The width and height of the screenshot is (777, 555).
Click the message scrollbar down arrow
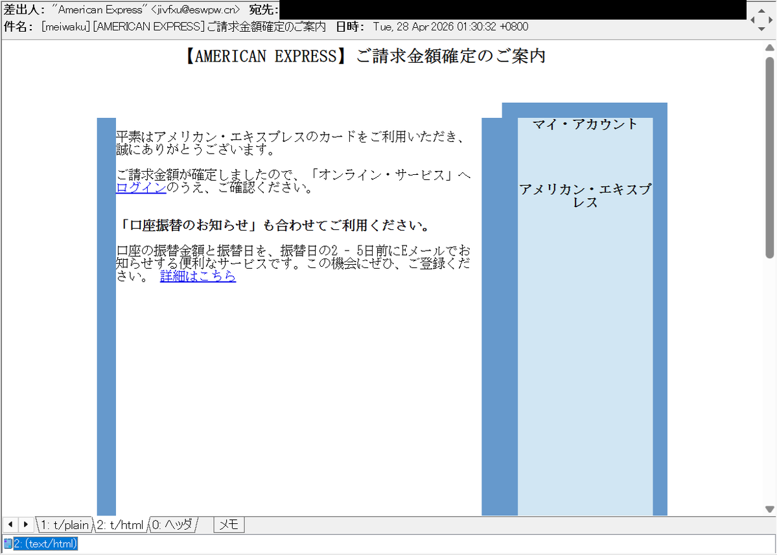tap(770, 509)
